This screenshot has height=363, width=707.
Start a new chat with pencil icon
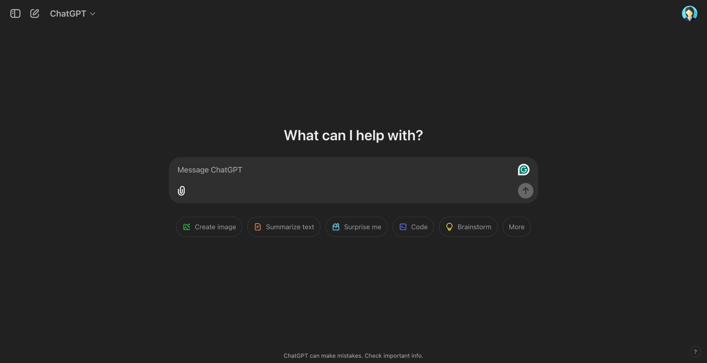[35, 14]
